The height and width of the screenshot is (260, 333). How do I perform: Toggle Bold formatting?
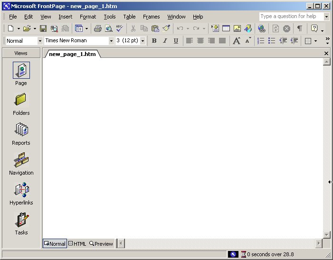tap(154, 40)
